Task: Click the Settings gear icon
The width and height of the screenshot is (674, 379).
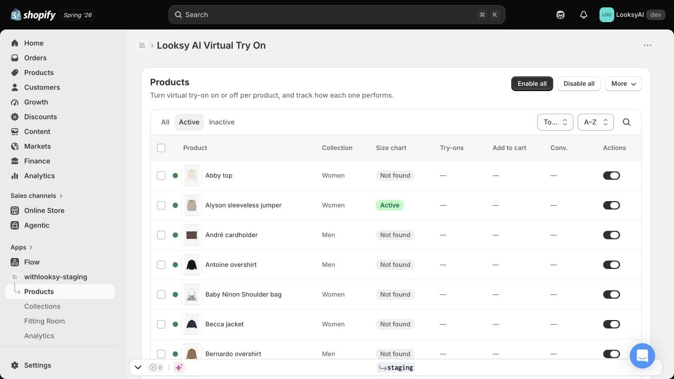Action: (x=15, y=365)
